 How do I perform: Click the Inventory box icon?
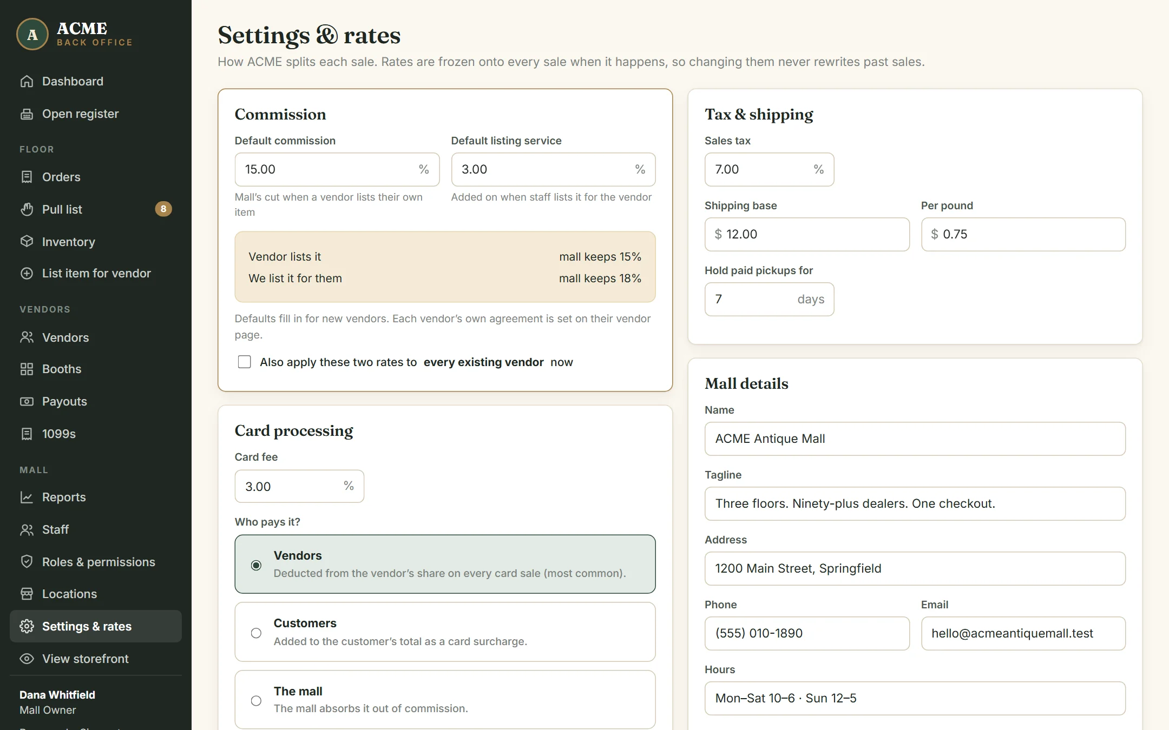tap(27, 241)
